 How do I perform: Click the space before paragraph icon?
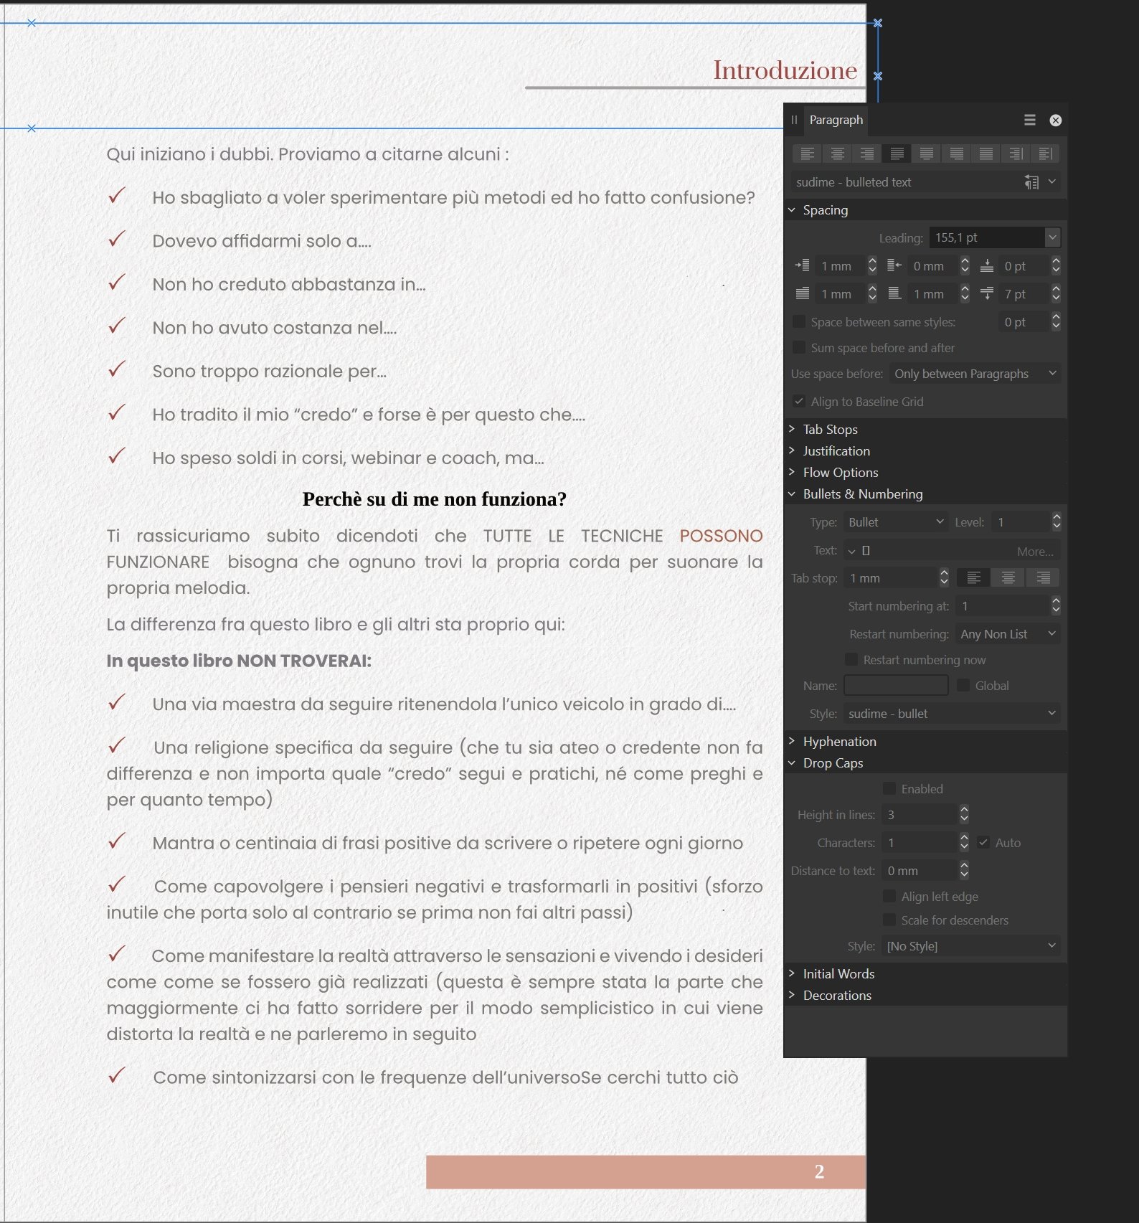click(x=987, y=266)
